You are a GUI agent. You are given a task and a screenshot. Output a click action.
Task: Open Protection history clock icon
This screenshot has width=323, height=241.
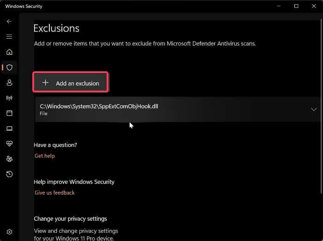coord(9,174)
